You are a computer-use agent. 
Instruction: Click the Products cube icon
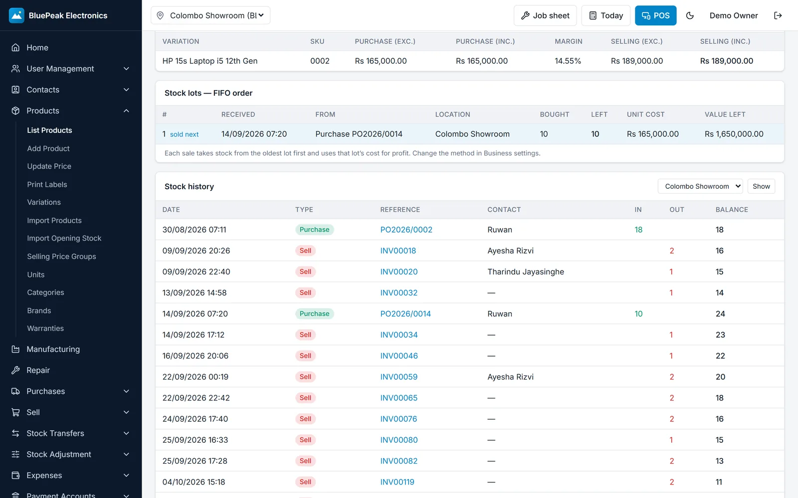[x=15, y=111]
